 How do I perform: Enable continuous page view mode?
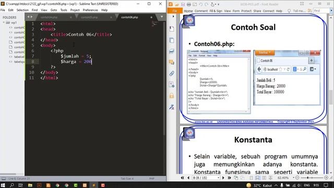tap(257, 178)
